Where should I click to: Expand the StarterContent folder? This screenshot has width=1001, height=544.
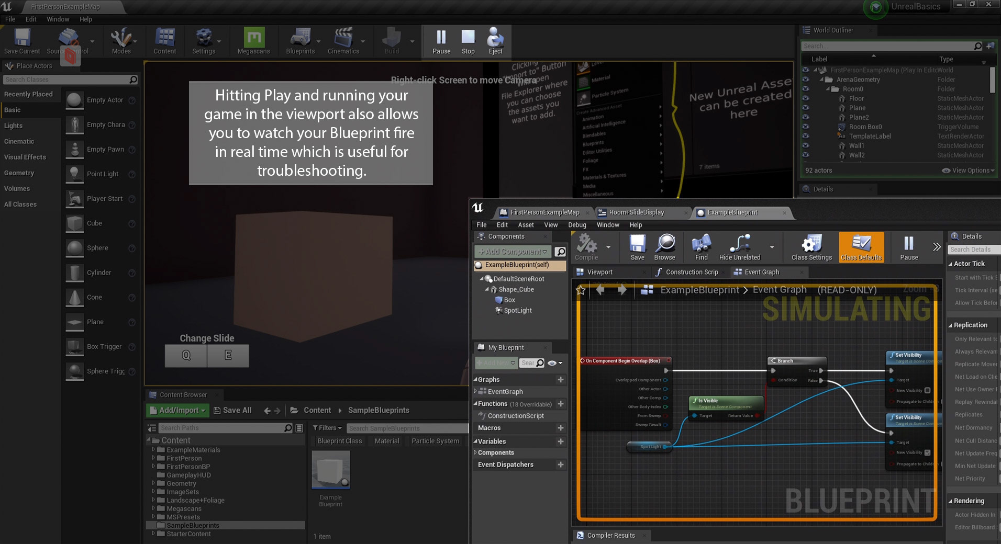pyautogui.click(x=153, y=534)
